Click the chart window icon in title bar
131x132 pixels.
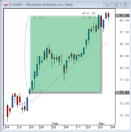pyautogui.click(x=6, y=5)
